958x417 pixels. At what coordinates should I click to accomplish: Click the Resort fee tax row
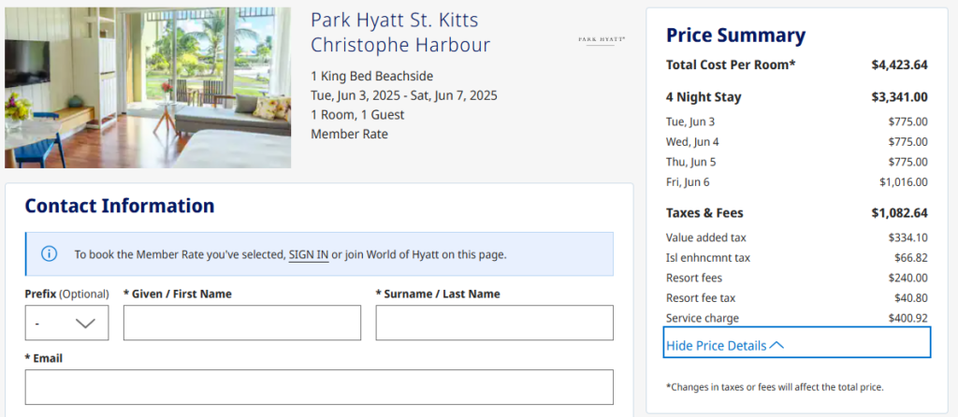point(797,298)
